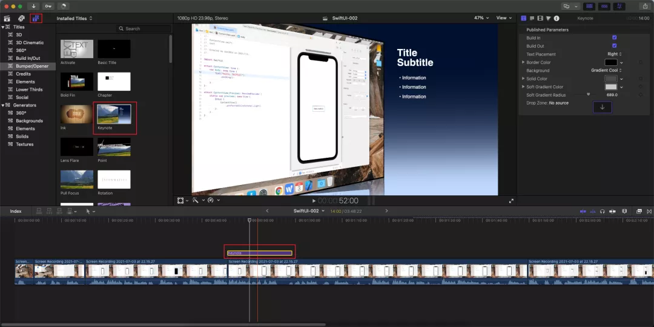654x327 pixels.
Task: Toggle viewer full screen arrows icon
Action: coord(511,201)
